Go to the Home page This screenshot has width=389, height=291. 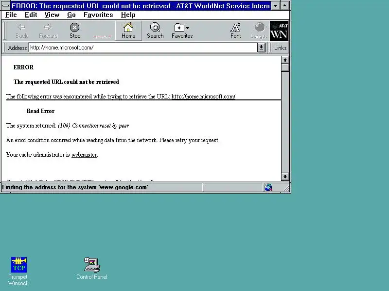(x=128, y=31)
